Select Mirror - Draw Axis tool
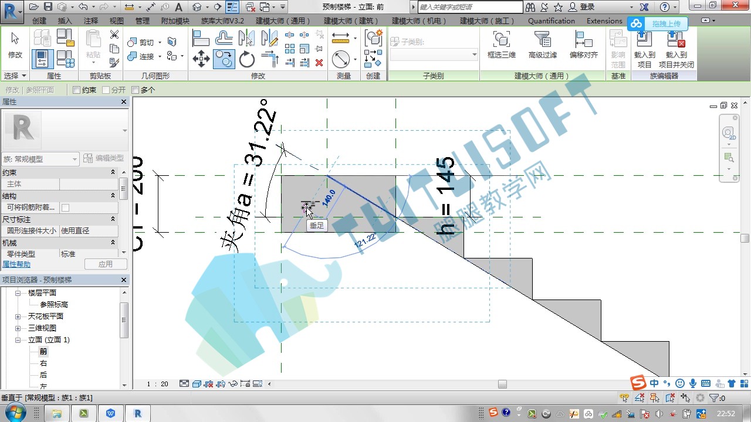This screenshot has width=751, height=422. click(269, 38)
